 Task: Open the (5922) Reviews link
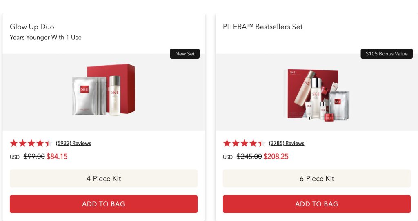(73, 143)
